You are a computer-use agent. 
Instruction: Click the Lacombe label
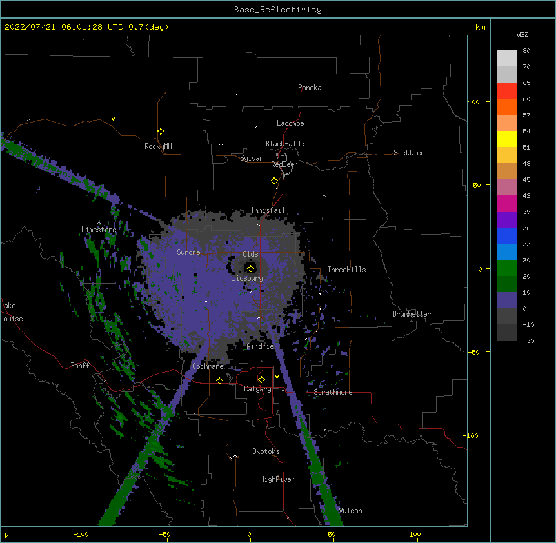[x=290, y=123]
